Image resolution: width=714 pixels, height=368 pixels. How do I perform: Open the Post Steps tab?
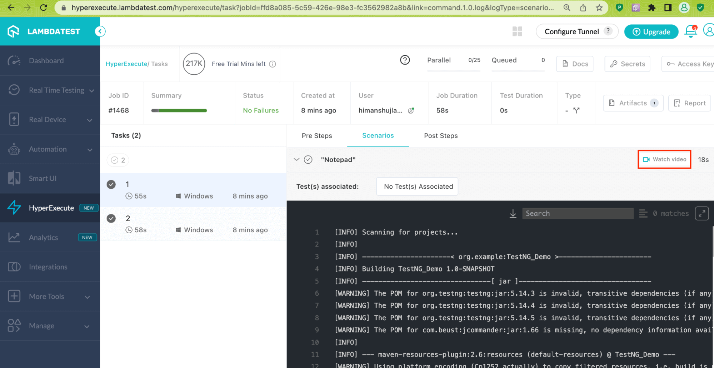(x=440, y=136)
